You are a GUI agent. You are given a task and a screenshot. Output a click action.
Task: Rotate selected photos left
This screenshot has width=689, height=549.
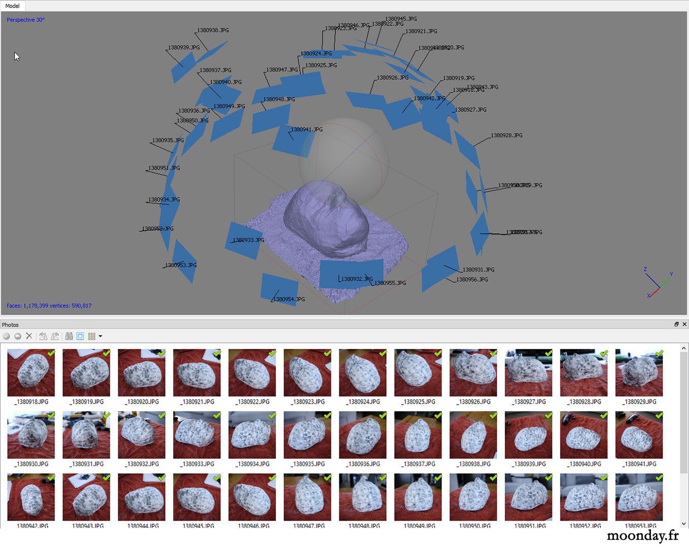43,336
